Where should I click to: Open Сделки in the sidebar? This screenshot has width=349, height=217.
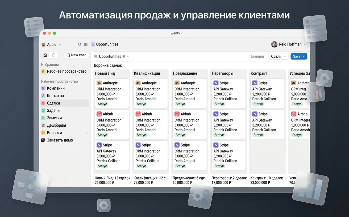65,103
